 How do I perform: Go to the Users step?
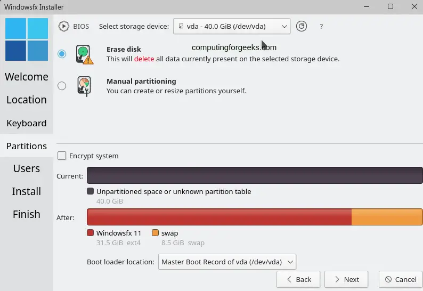point(27,168)
